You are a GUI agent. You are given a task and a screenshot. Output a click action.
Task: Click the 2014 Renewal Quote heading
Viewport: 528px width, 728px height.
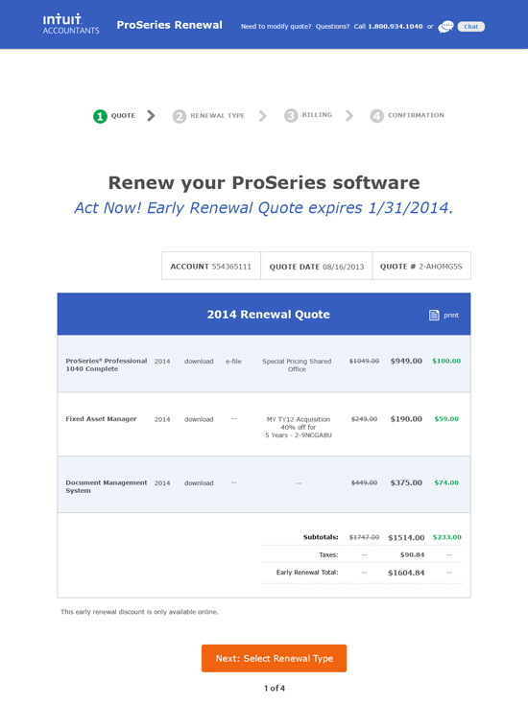(x=269, y=315)
